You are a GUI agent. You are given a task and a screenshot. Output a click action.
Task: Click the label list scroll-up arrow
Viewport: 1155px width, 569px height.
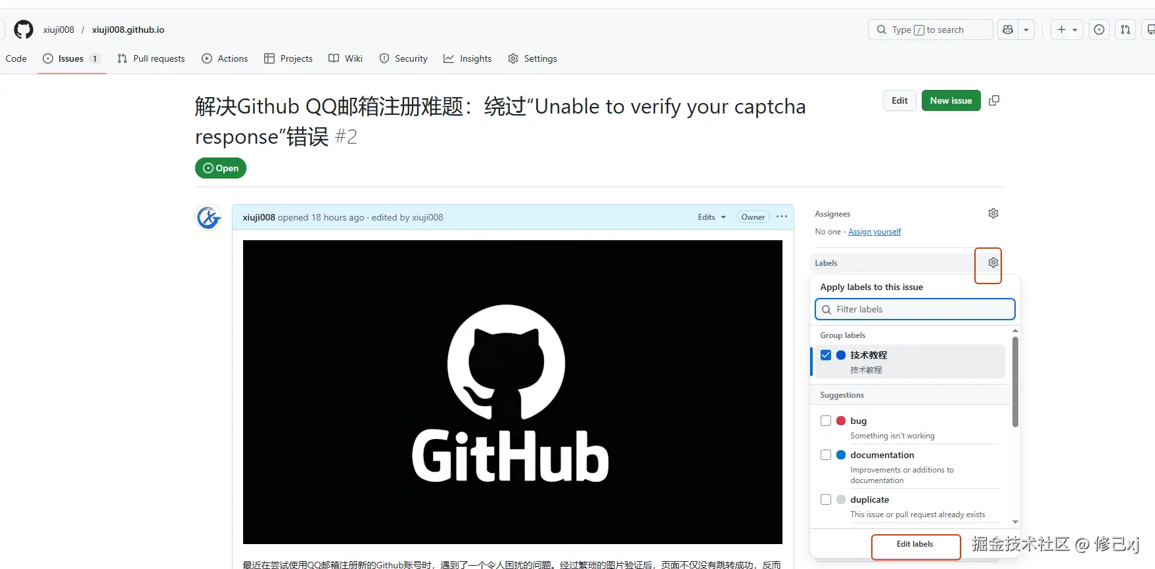point(1015,331)
